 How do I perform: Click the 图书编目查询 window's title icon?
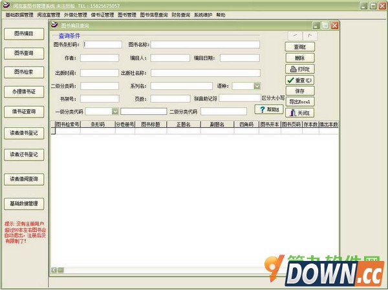pyautogui.click(x=54, y=25)
